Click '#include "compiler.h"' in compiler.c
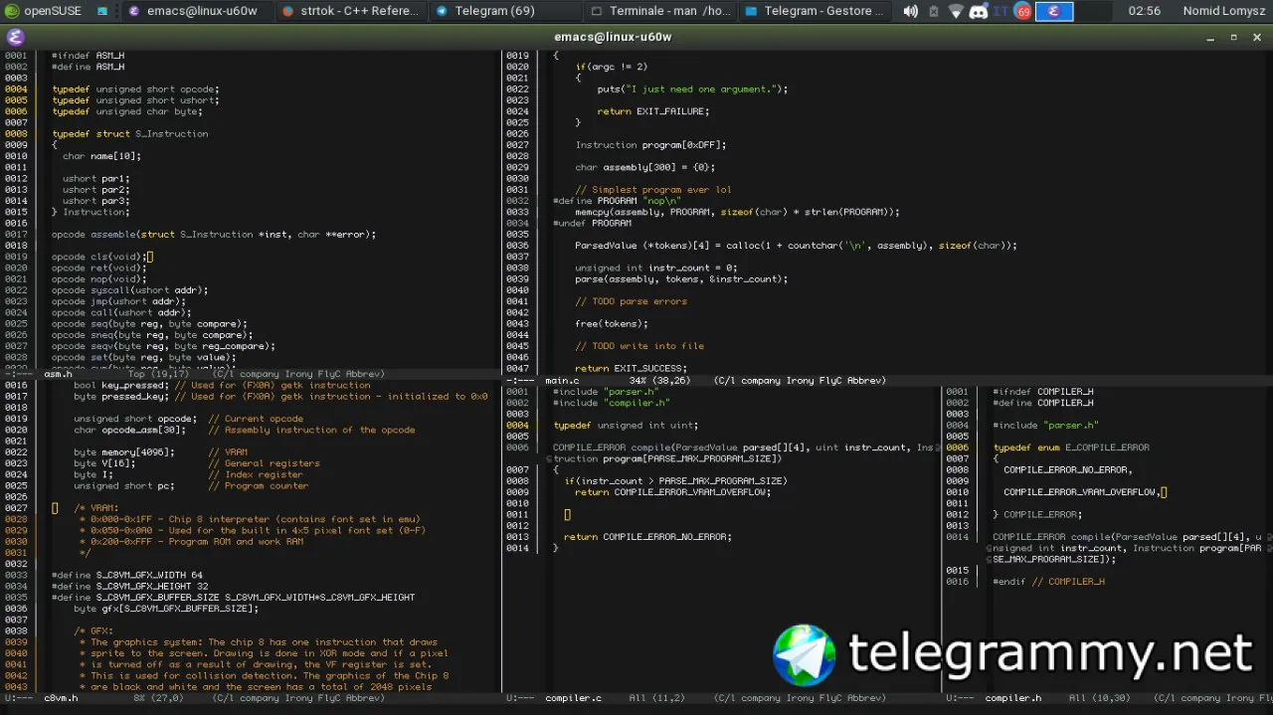Screen dimensions: 1273x715 (611, 403)
